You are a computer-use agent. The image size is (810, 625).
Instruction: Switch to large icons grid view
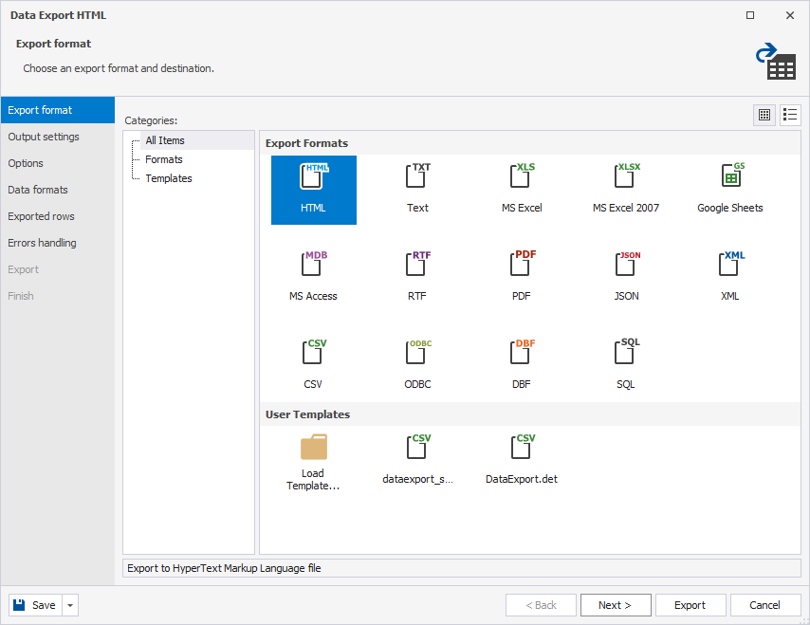764,115
